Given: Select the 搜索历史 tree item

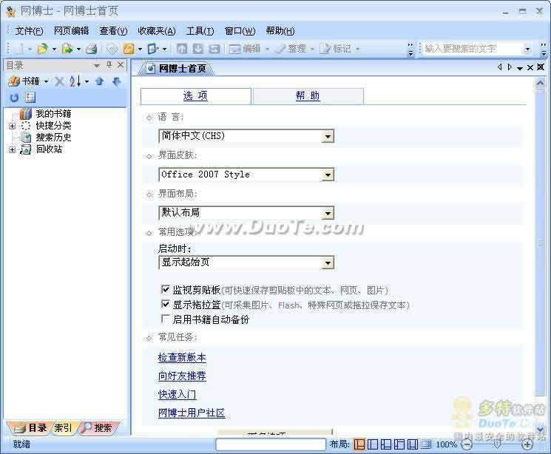Looking at the screenshot, I should pos(53,138).
